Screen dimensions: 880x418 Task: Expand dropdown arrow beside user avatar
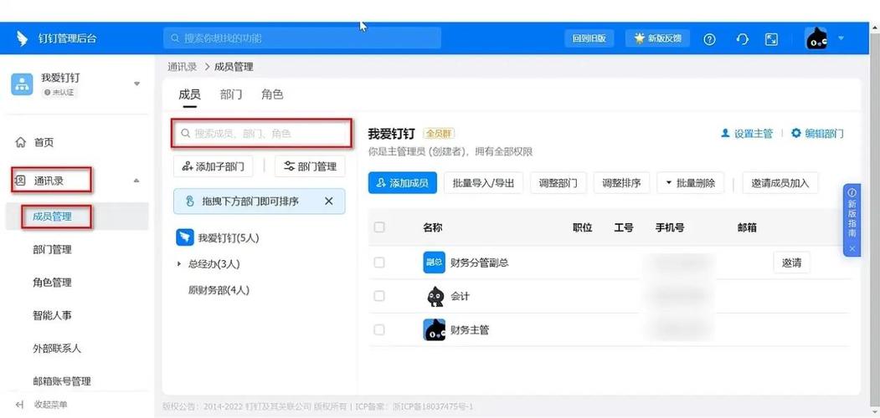click(x=841, y=38)
